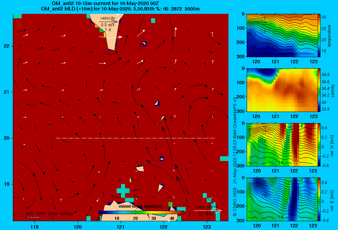Click longitude label "123" below the main map
Screen dimensions: 338x230
(207, 227)
